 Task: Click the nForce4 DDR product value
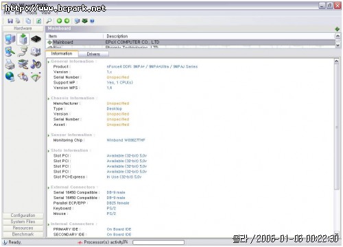pyautogui.click(x=152, y=66)
